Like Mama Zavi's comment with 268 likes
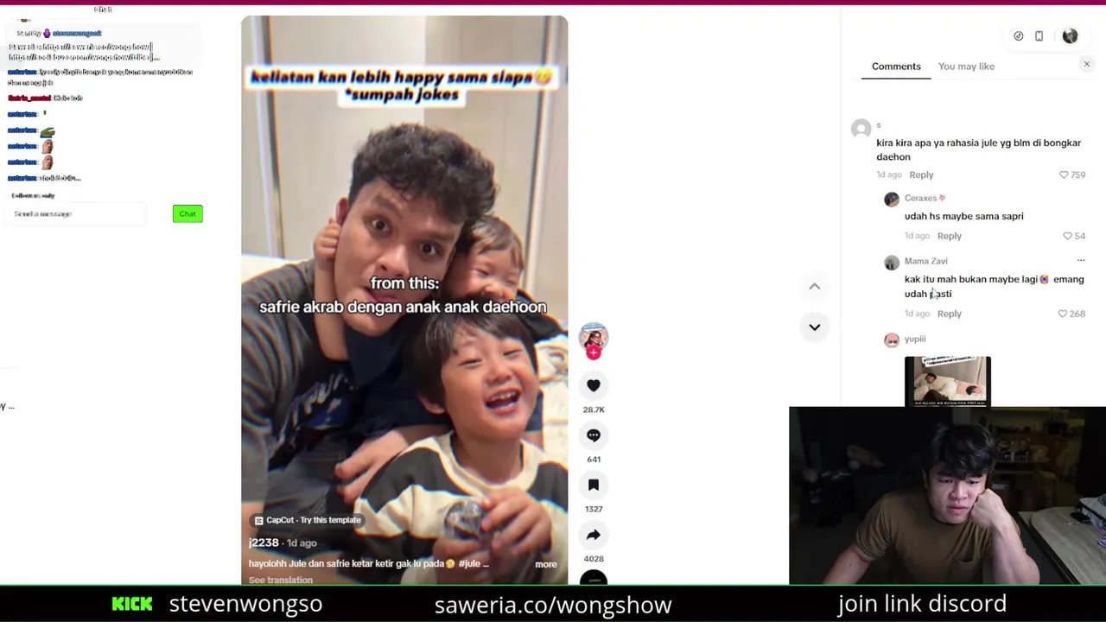The height and width of the screenshot is (622, 1106). [x=1063, y=314]
